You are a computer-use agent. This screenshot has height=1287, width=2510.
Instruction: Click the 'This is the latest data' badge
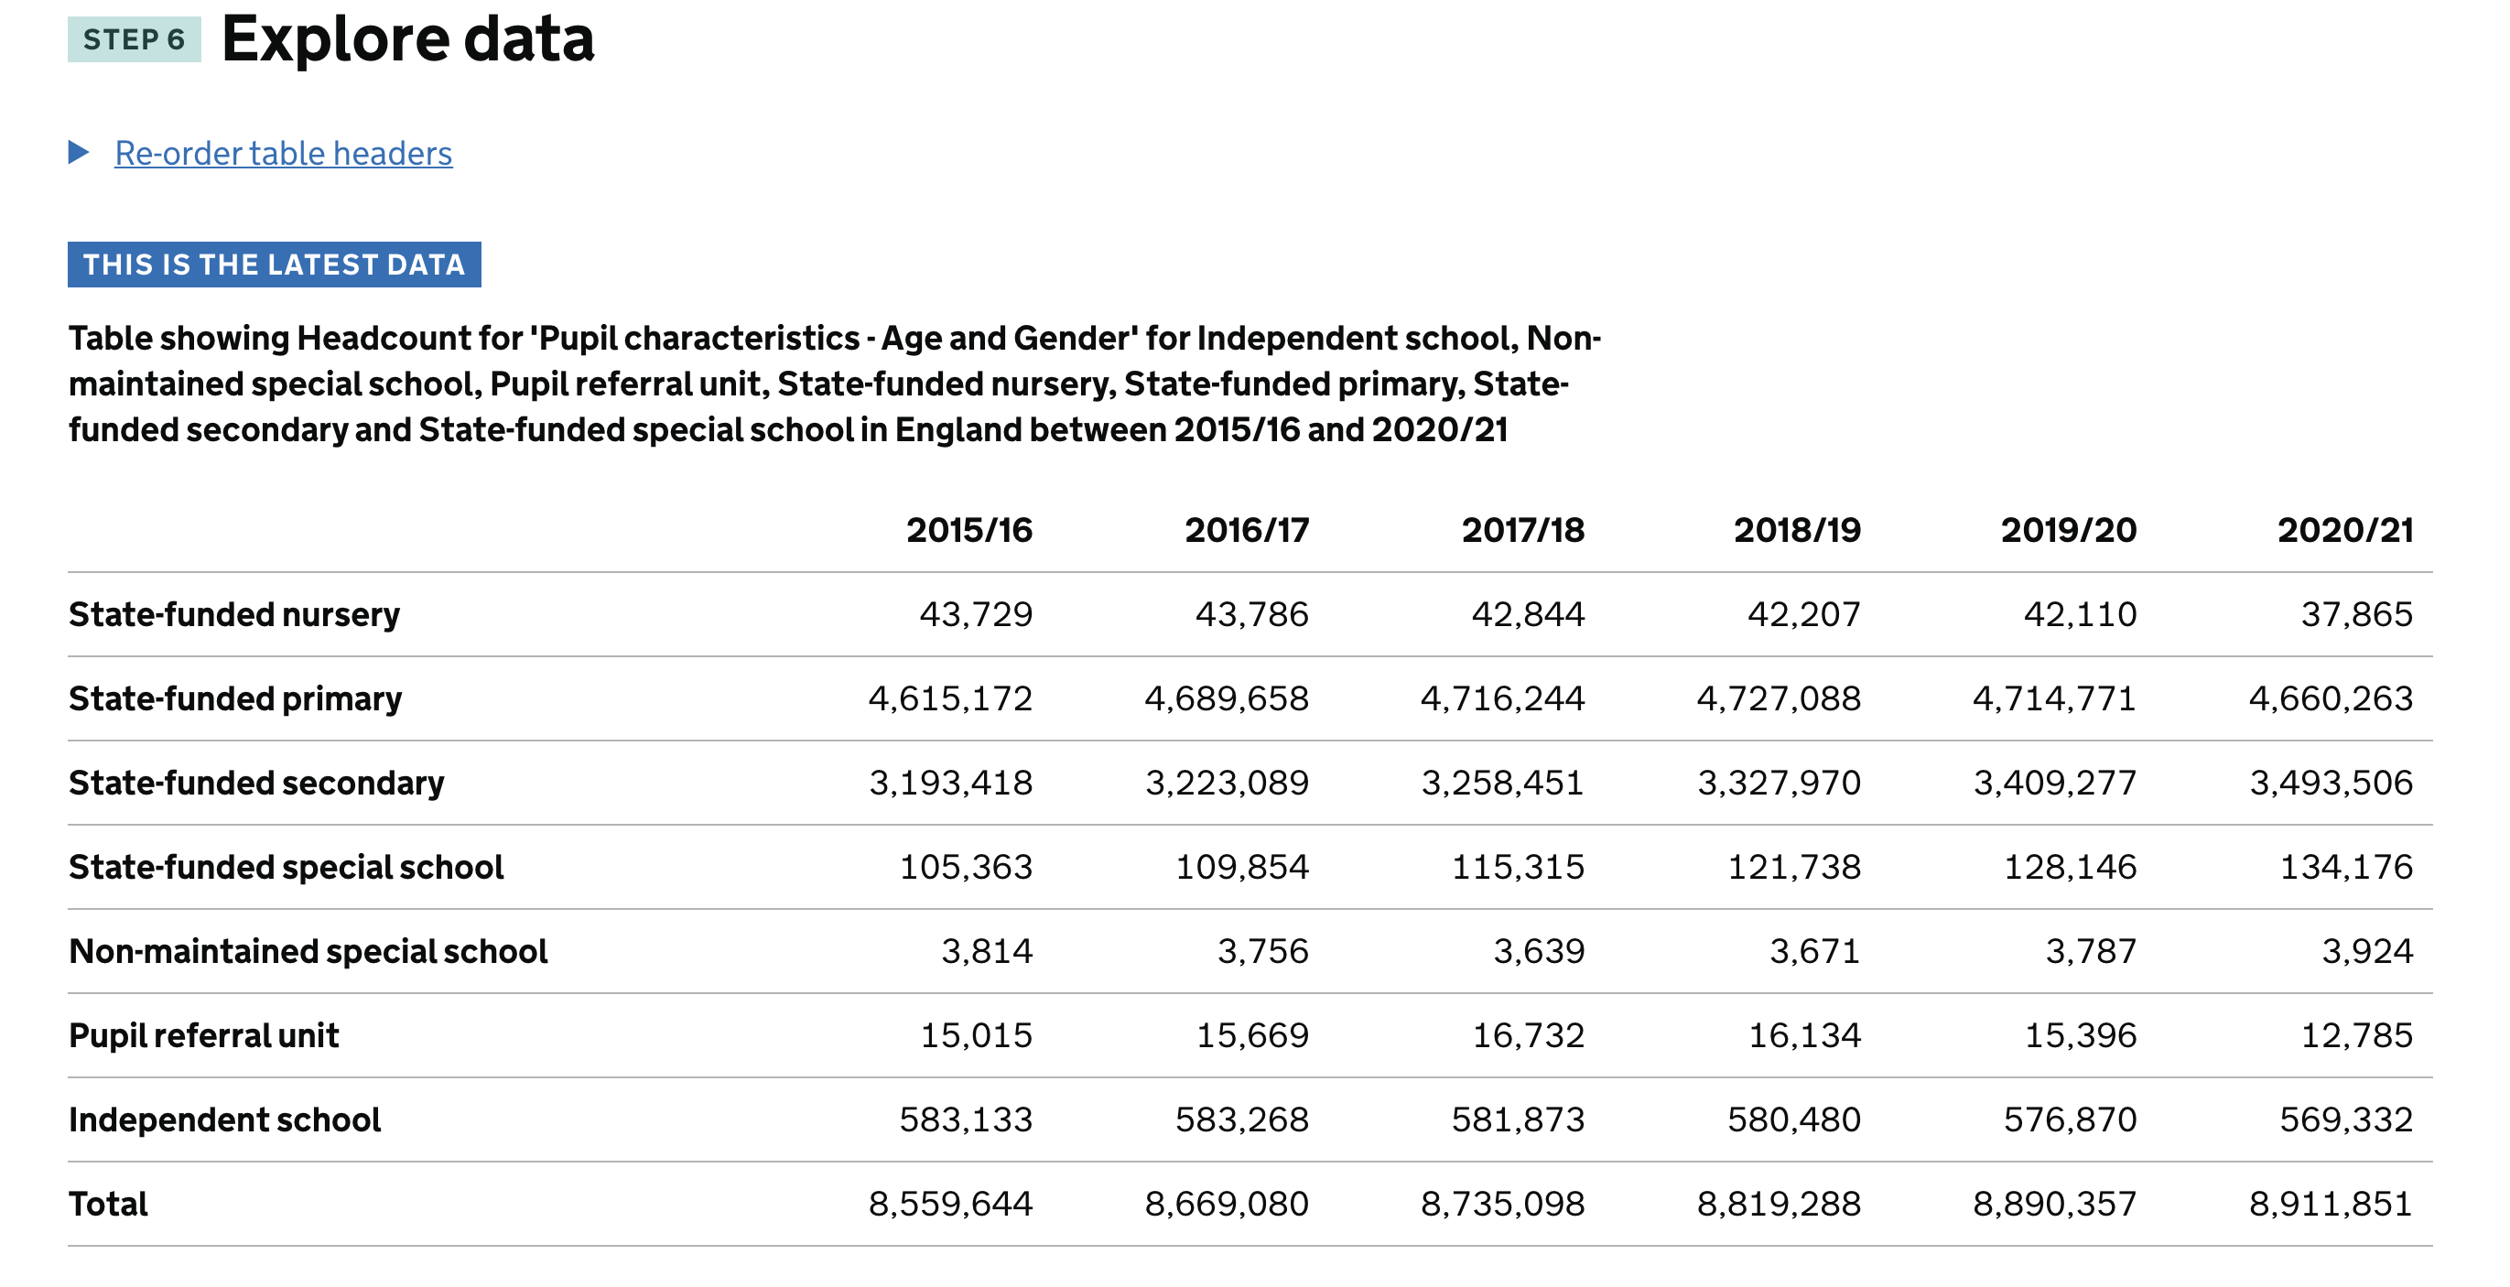click(274, 265)
